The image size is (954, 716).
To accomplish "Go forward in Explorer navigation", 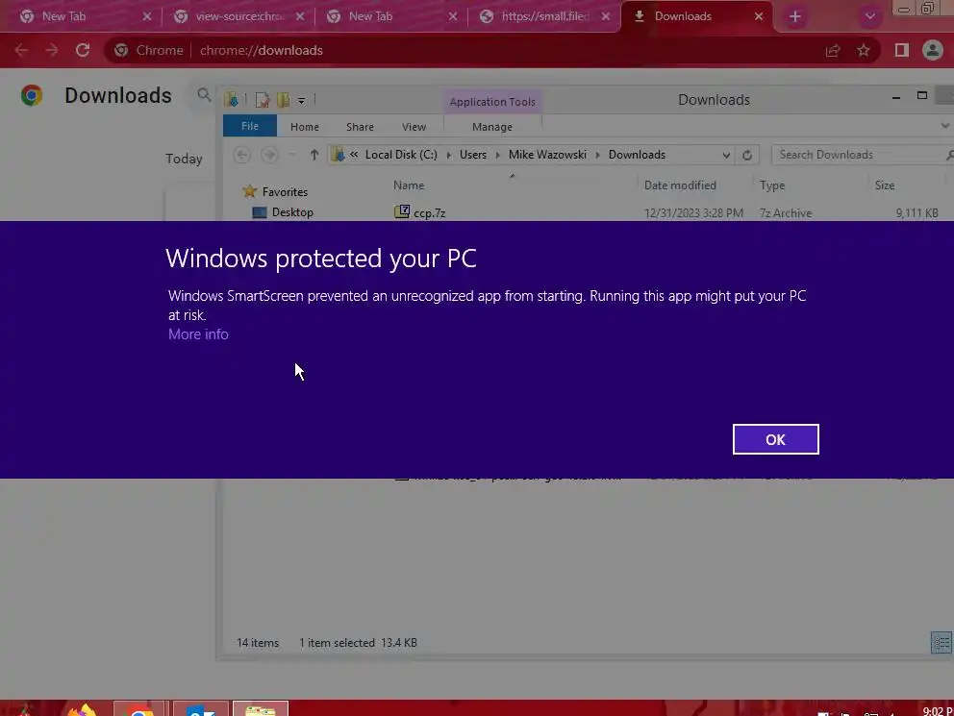I will [269, 155].
